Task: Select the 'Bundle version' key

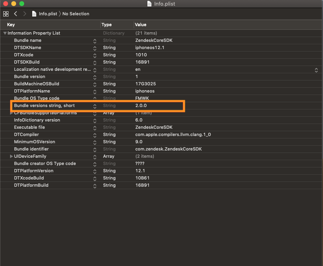Action: point(29,76)
